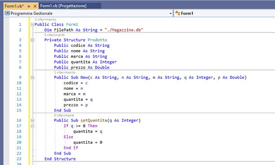
Task: Click 'Public marca As String' line
Action: click(x=81, y=56)
